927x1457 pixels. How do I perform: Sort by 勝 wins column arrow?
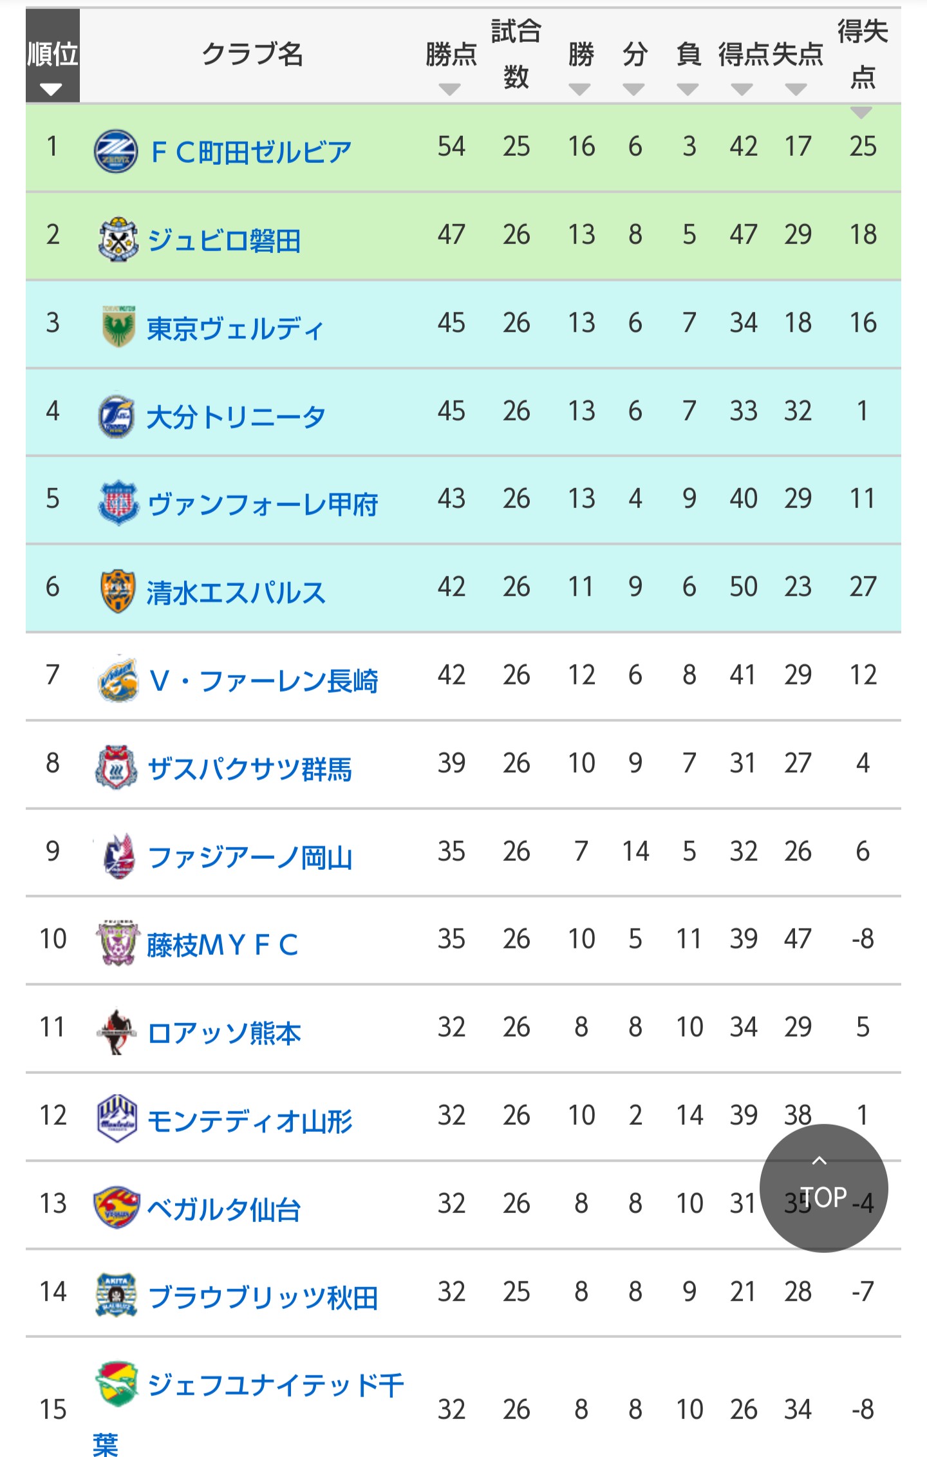click(x=580, y=89)
